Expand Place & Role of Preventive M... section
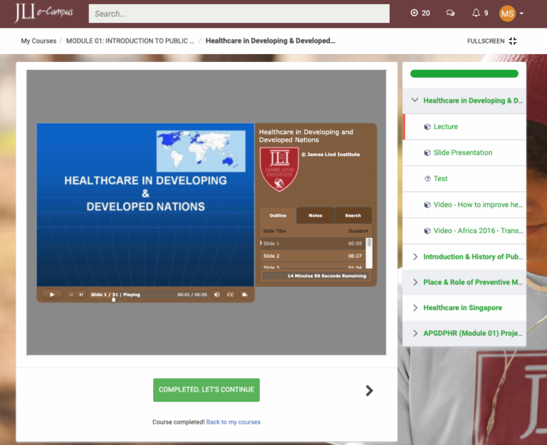The width and height of the screenshot is (547, 445). point(464,282)
